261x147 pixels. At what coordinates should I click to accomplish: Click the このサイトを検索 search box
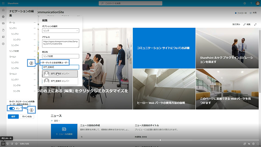130,3
